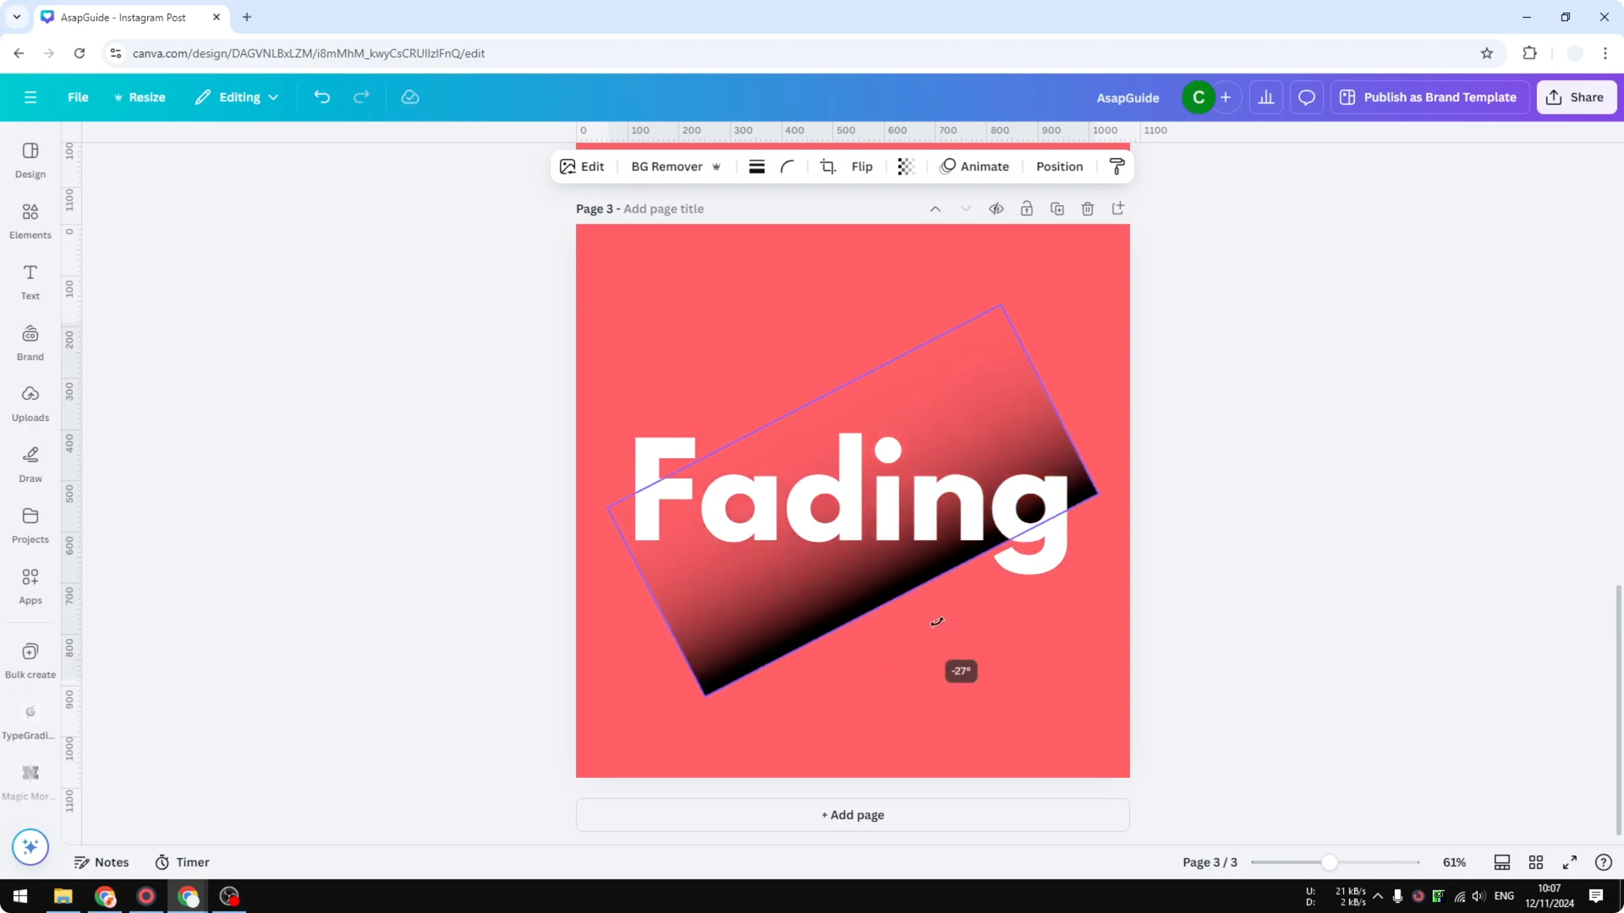Adjust the zoom slider near 61%
Image resolution: width=1624 pixels, height=913 pixels.
(x=1330, y=862)
